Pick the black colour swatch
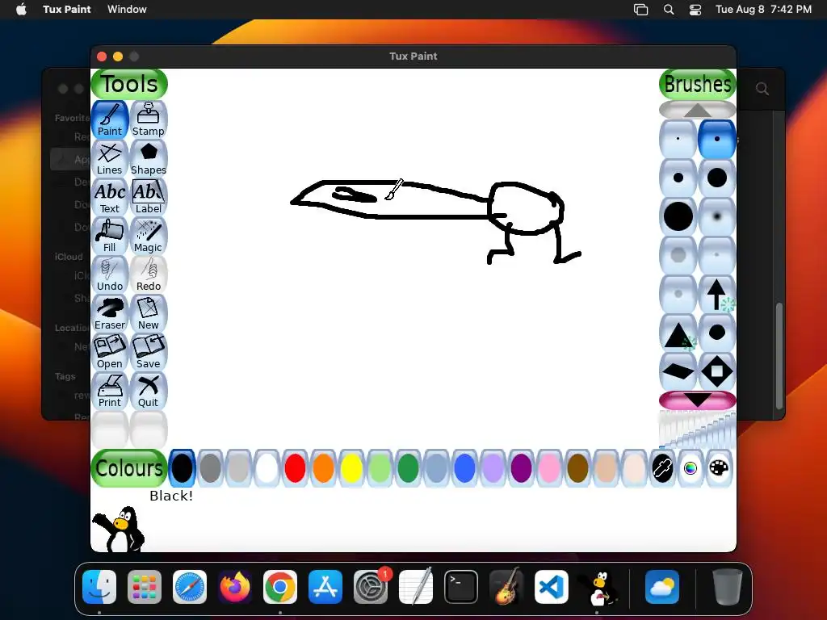The width and height of the screenshot is (827, 620). [182, 468]
